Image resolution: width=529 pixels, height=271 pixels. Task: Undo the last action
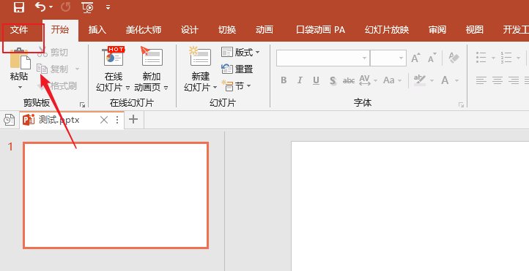click(x=40, y=7)
